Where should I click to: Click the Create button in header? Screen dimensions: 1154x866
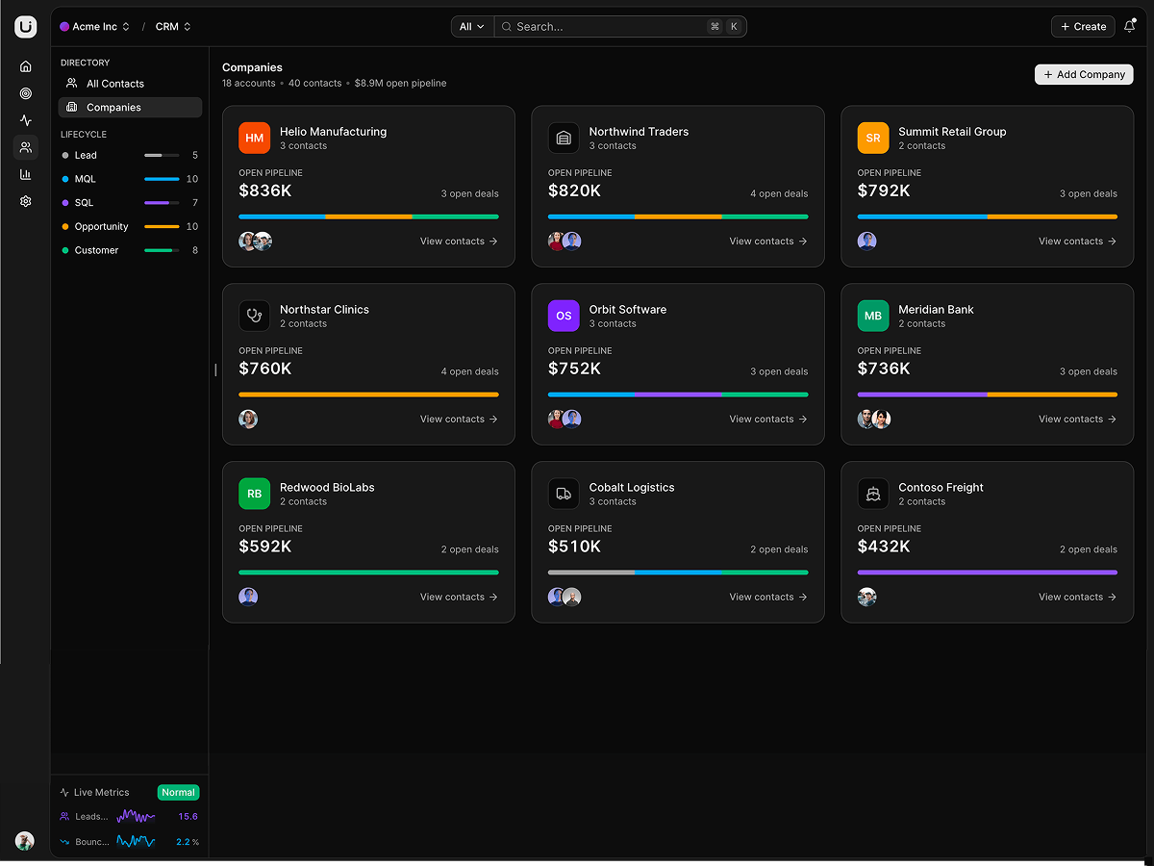(x=1083, y=27)
